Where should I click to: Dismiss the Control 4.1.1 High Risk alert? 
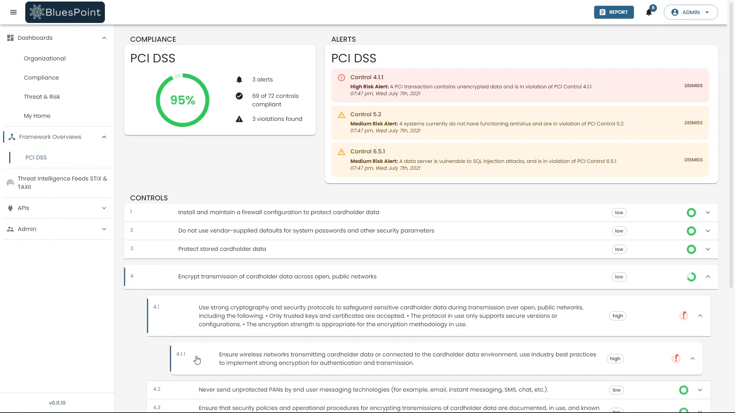pos(693,85)
